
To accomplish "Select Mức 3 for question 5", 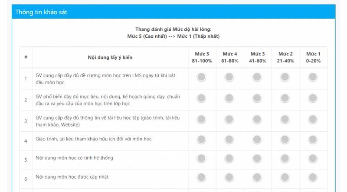I will pos(257,158).
